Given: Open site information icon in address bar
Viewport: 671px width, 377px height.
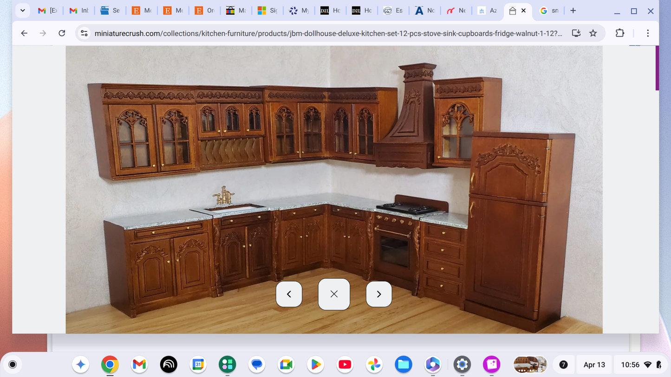Looking at the screenshot, I should point(84,33).
